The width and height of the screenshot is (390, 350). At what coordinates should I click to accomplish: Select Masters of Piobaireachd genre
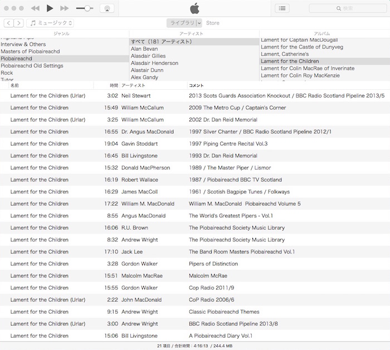[x=31, y=51]
